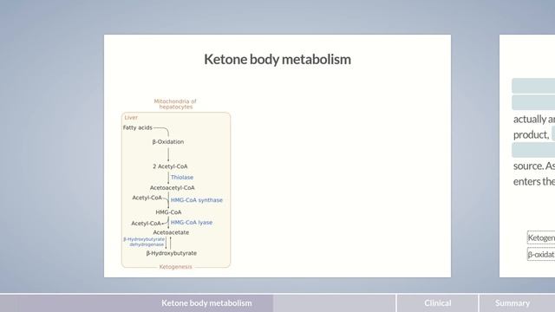Click the β-Hydroxybutyrate dehydrogenase label

144,242
